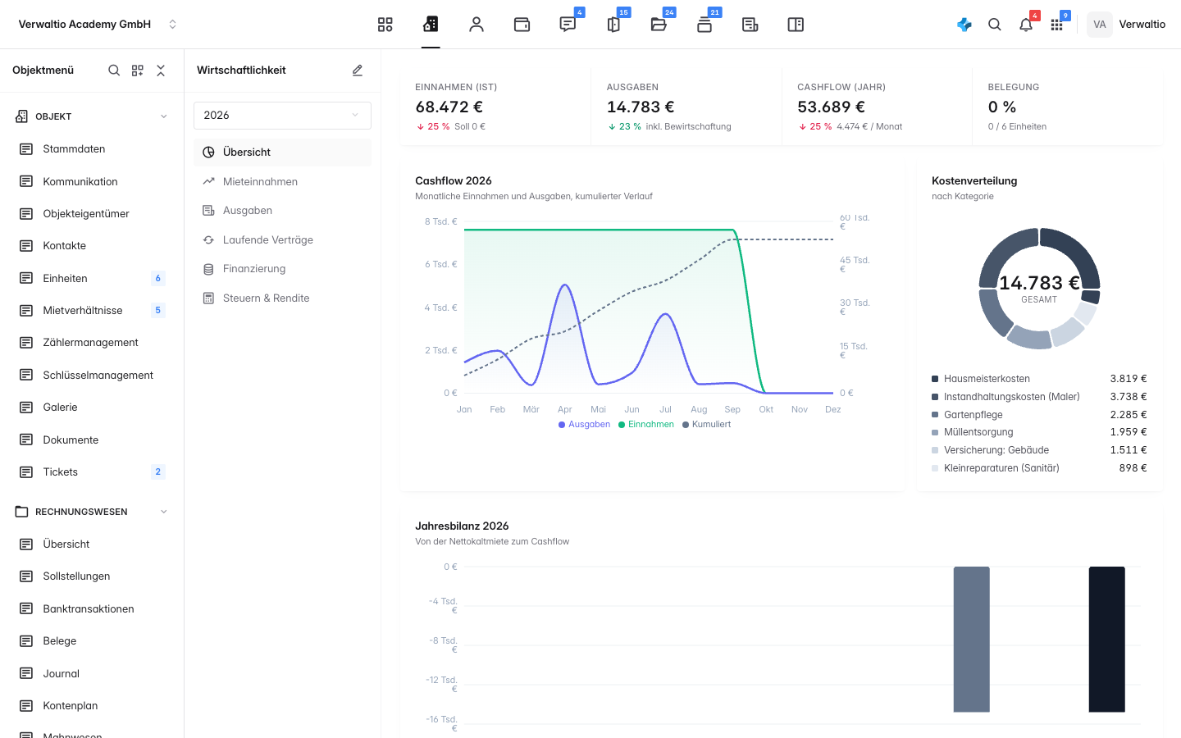Open the wallet icon in top navigation
Image resolution: width=1181 pixels, height=738 pixels.
coord(522,25)
